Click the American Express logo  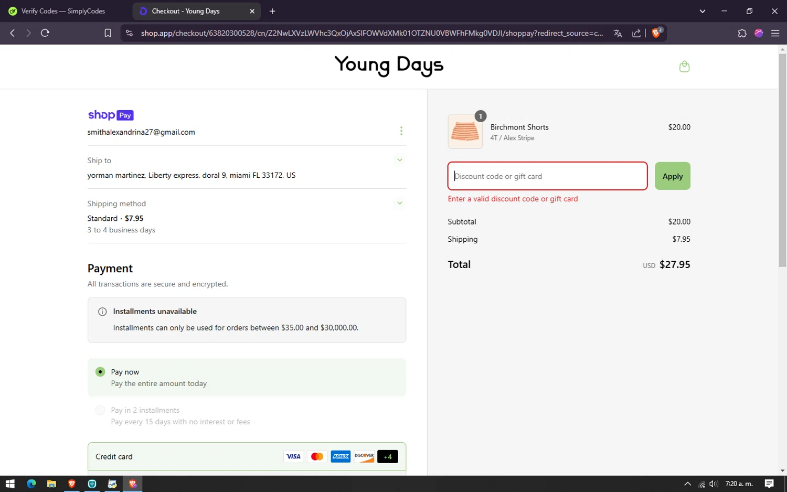(x=341, y=456)
